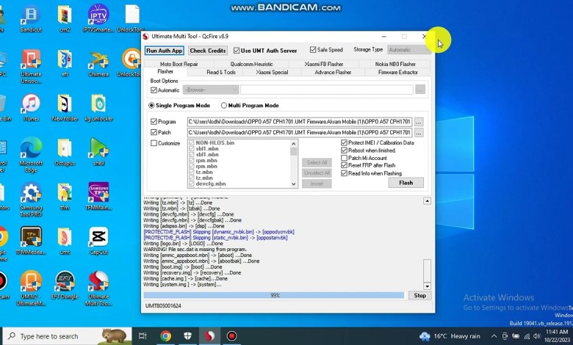The width and height of the screenshot is (573, 345).
Task: Browse for Program file path
Action: point(419,122)
